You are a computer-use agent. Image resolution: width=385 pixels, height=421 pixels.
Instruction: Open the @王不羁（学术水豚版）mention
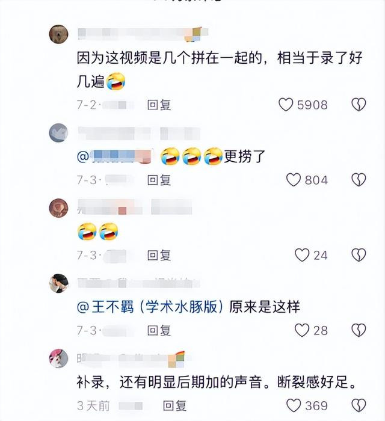150,306
